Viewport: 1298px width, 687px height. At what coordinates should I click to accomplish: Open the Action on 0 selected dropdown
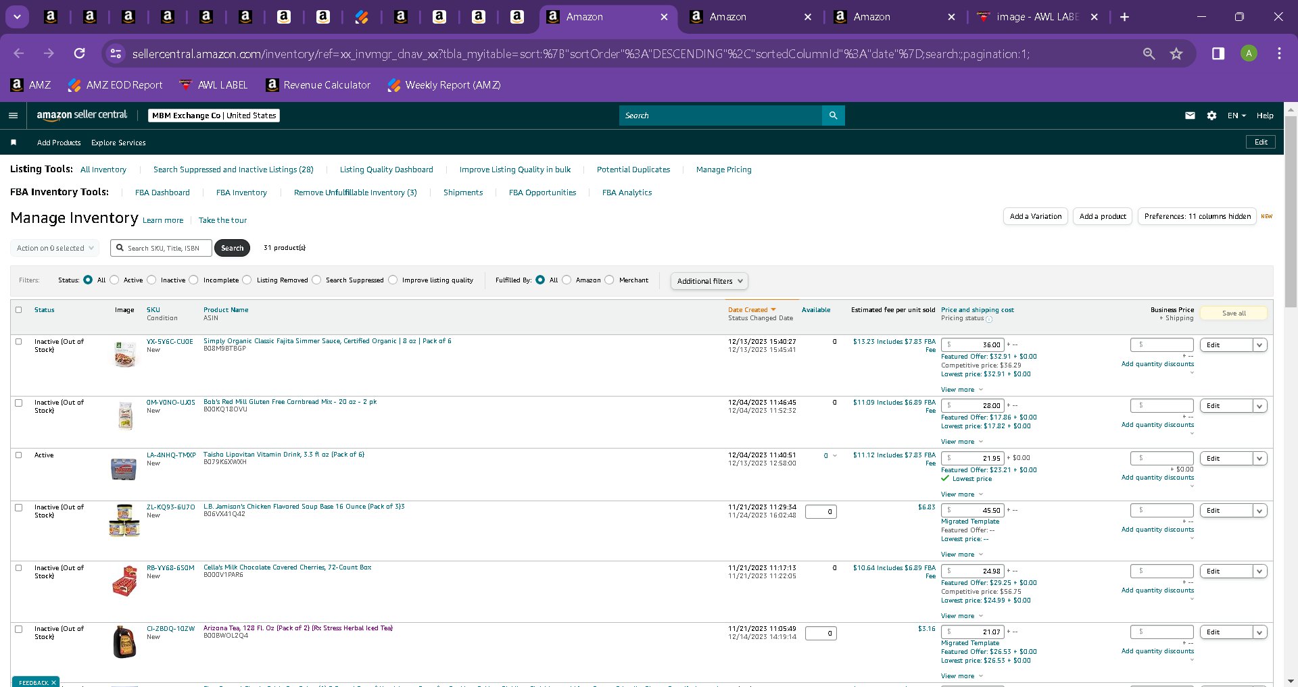coord(55,248)
